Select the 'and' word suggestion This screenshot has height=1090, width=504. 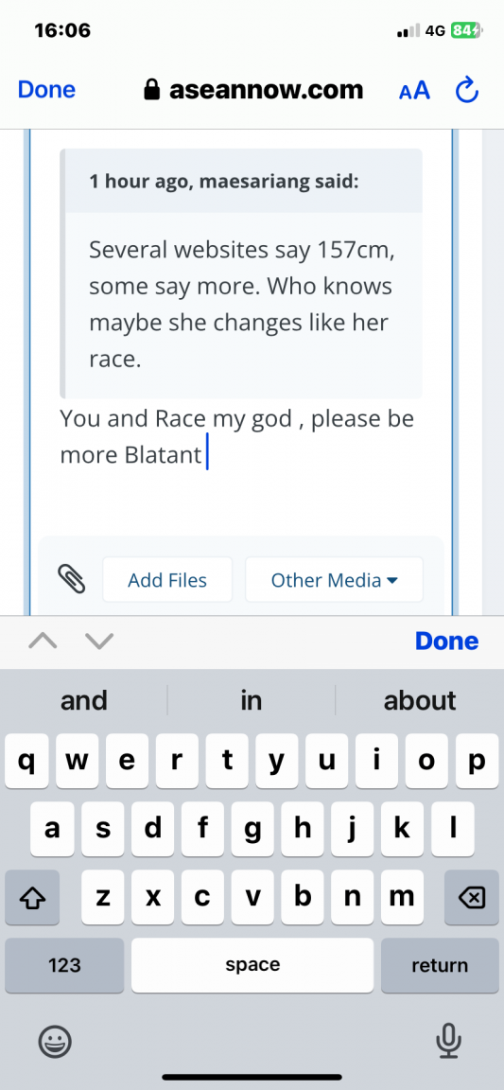click(x=84, y=700)
